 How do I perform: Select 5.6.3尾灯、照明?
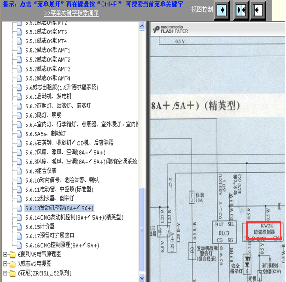[43, 115]
